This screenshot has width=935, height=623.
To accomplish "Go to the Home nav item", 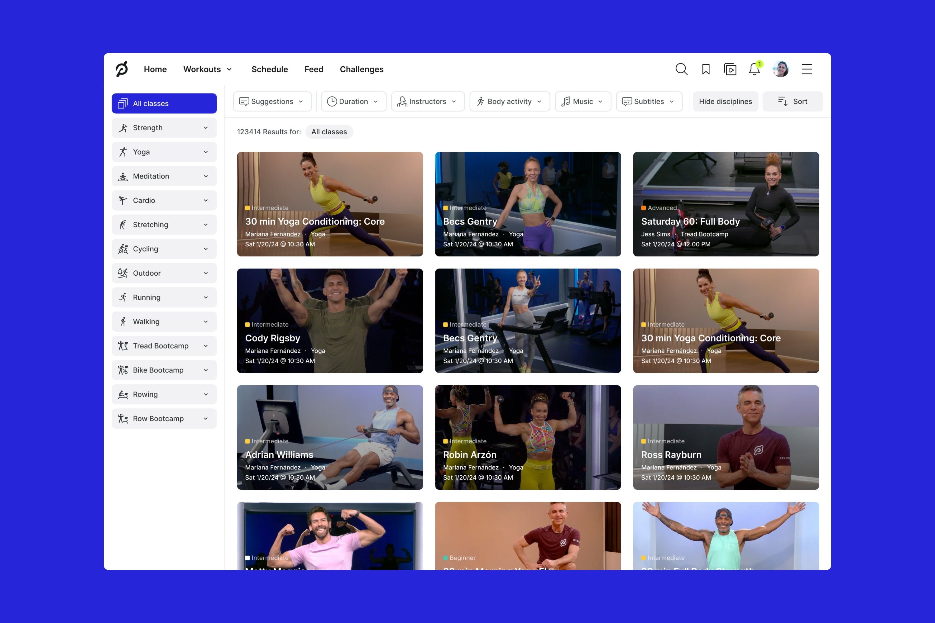I will (155, 69).
